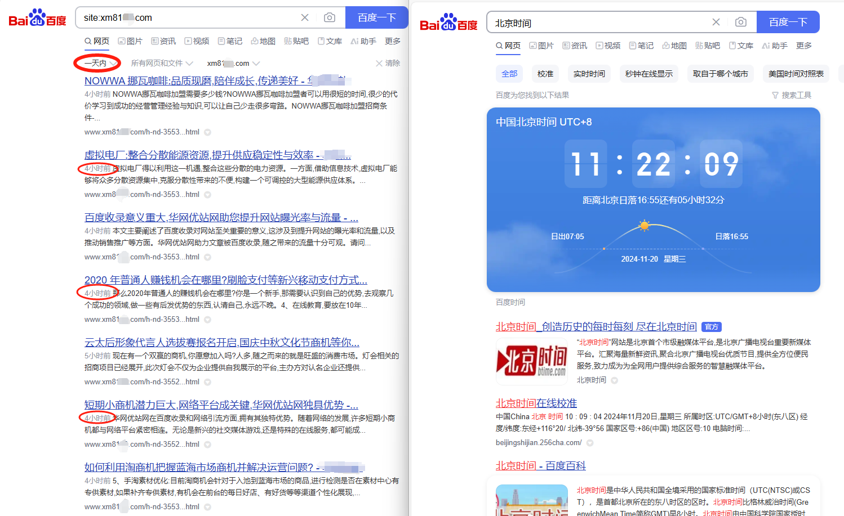Clear the 北京时间 search box with the X icon
Screen dimensions: 844x516
[x=716, y=22]
